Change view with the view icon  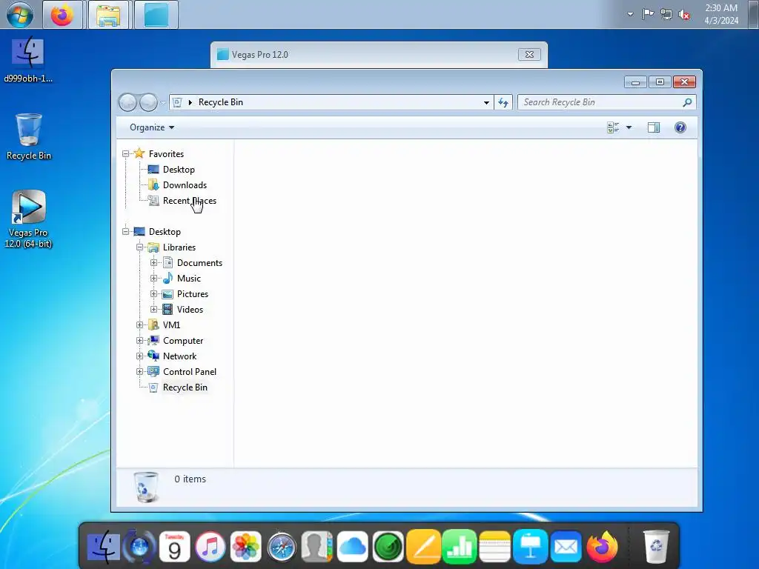613,127
